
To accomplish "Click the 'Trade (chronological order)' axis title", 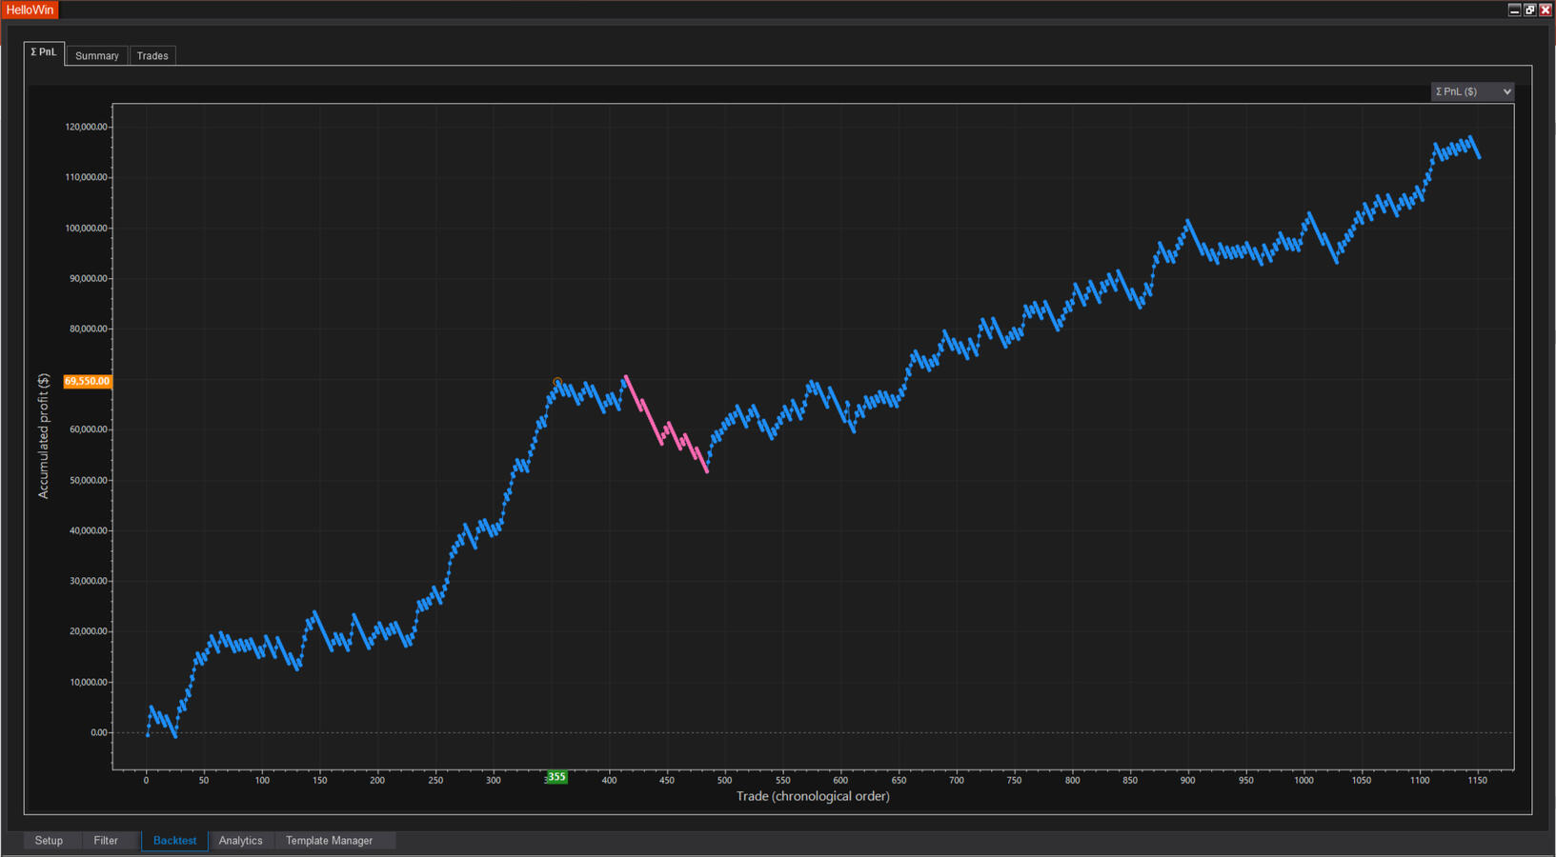I will pos(813,796).
